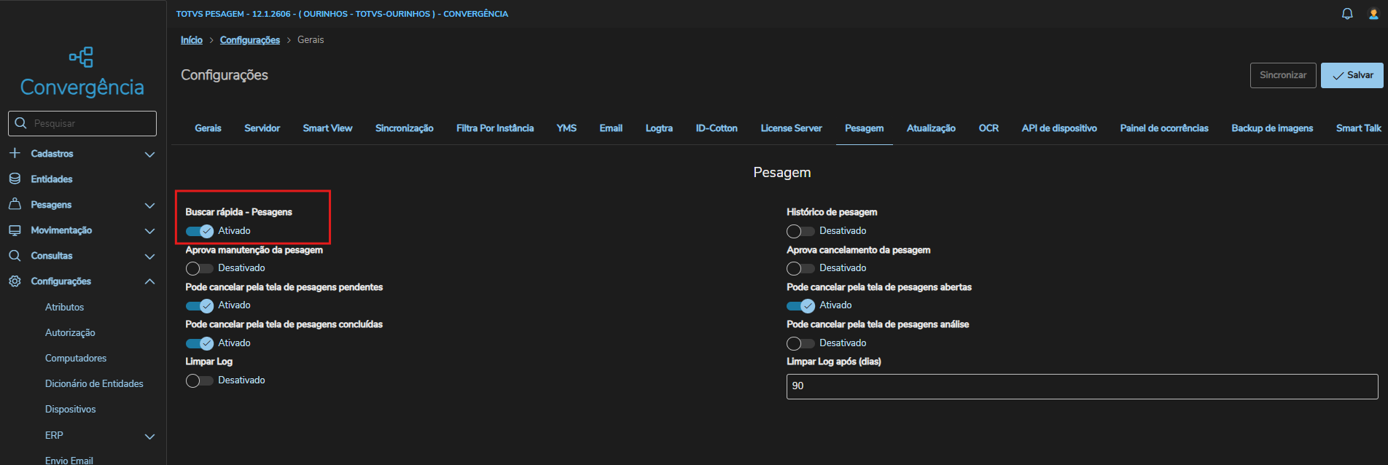This screenshot has height=465, width=1388.
Task: Click the Configurações gear icon
Action: [x=15, y=281]
